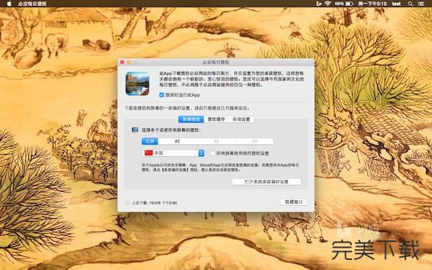Open Notification Center list icon
This screenshot has height=270, width=432.
[x=421, y=4]
